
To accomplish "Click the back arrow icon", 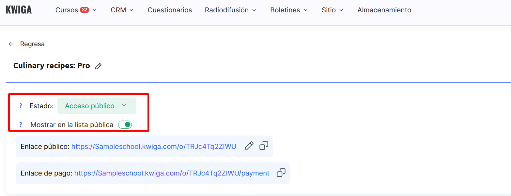I will click(12, 44).
